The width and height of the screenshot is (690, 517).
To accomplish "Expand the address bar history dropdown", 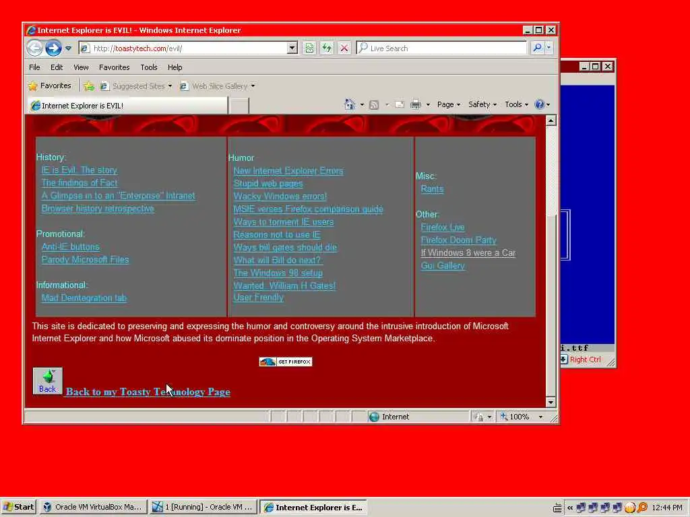I will 292,48.
